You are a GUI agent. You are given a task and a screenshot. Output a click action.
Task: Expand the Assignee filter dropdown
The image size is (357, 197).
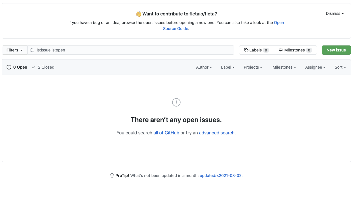tap(315, 67)
